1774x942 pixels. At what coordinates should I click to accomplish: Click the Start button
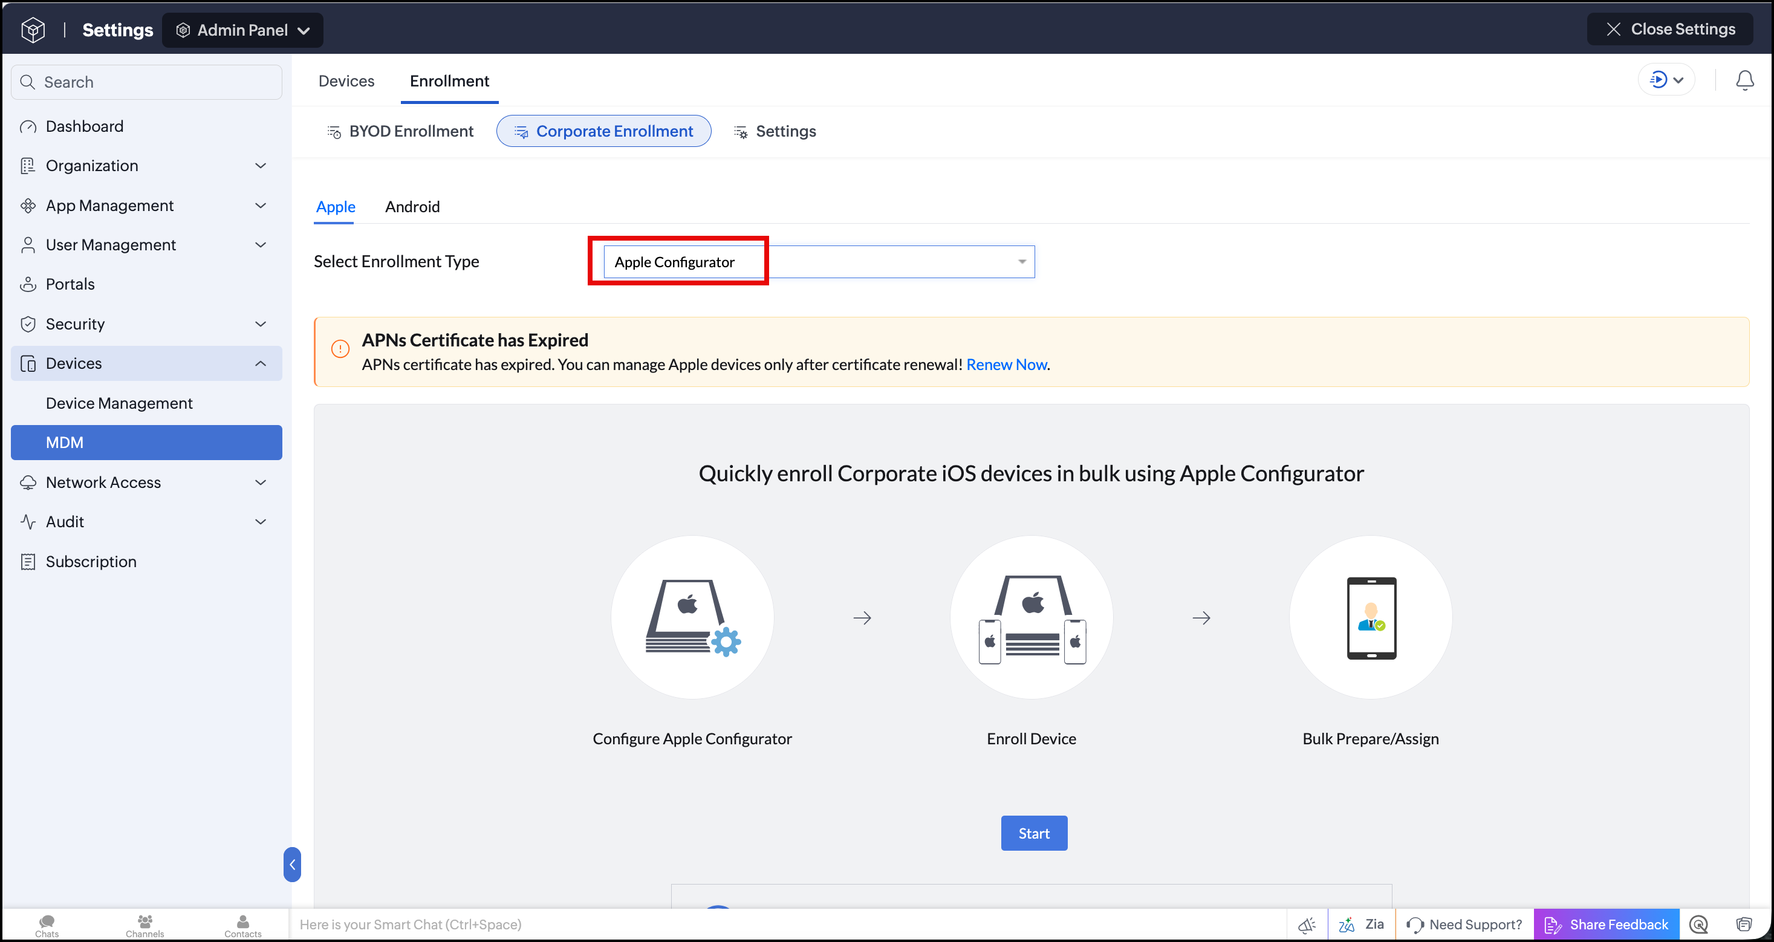click(1034, 833)
